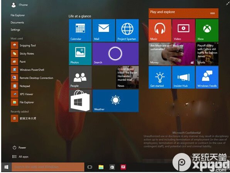Open XPS Viewer from Most used
This screenshot has width=230, height=173.
tap(22, 94)
